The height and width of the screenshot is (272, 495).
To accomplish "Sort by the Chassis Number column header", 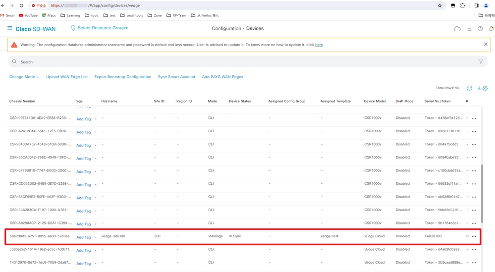I will pos(22,101).
